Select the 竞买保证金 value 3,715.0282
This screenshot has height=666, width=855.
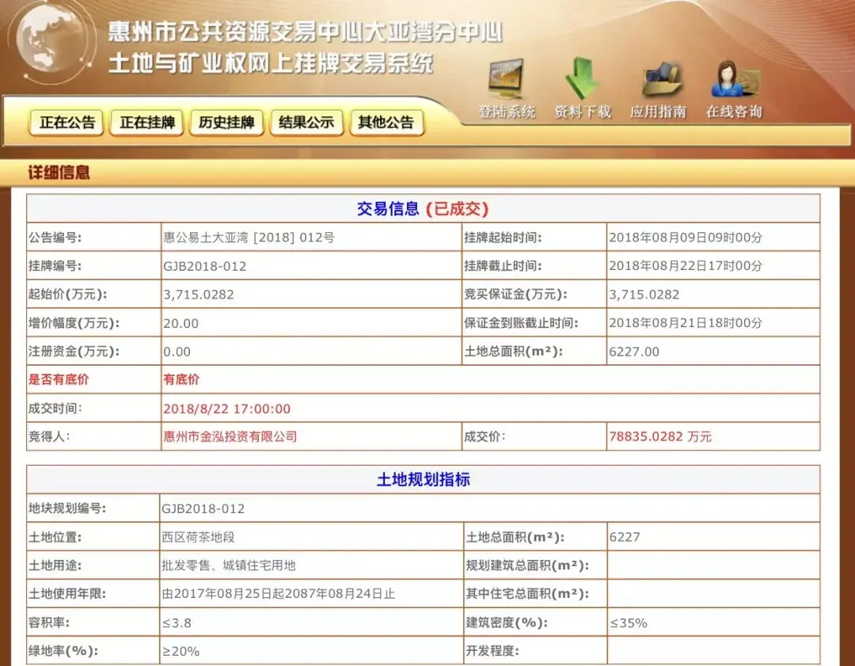coord(644,295)
